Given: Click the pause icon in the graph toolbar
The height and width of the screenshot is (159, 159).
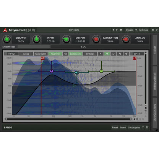Looking at the screenshot, I should [x=101, y=54].
